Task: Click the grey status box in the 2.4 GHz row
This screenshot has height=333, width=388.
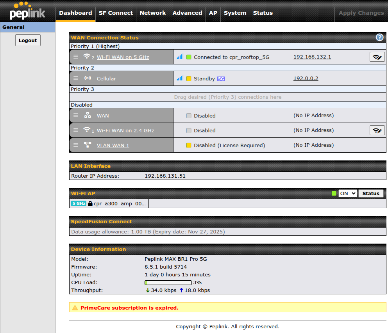Action: (189, 130)
